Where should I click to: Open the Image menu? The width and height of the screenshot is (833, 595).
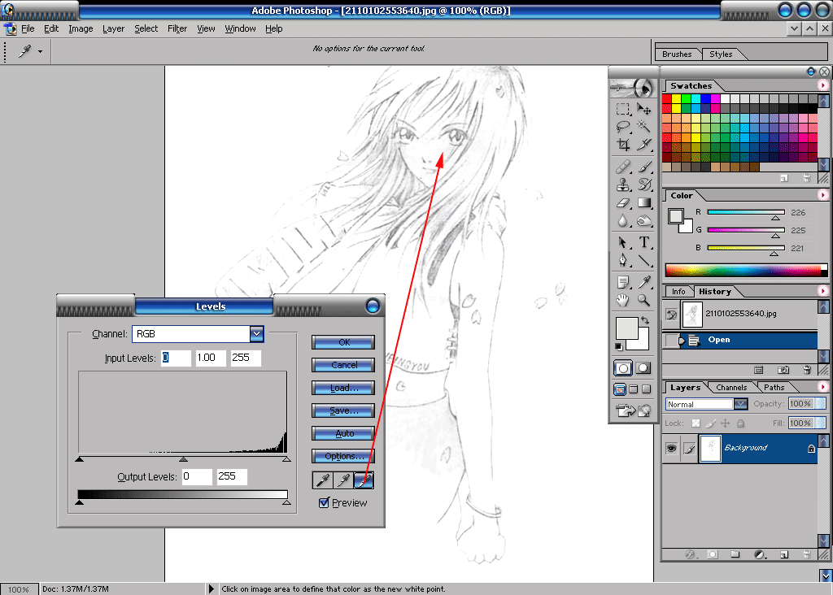point(81,28)
